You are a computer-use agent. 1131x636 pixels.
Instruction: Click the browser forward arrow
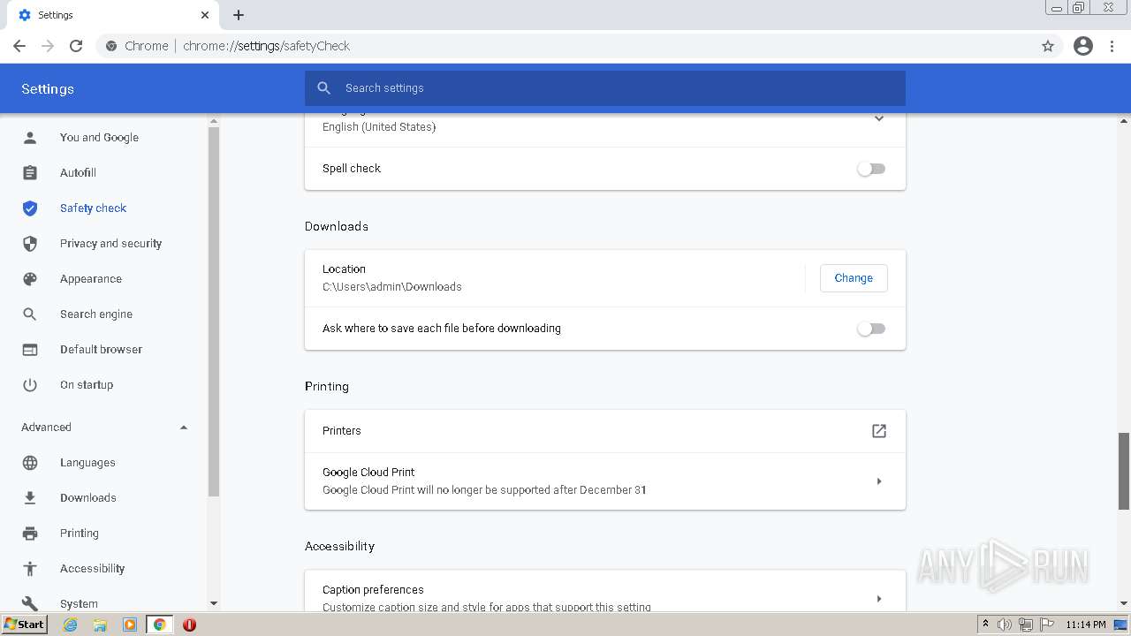click(48, 46)
